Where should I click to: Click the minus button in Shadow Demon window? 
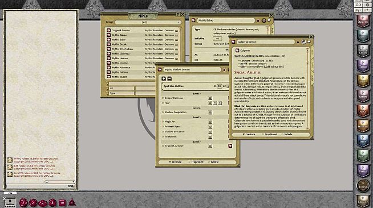(169, 78)
